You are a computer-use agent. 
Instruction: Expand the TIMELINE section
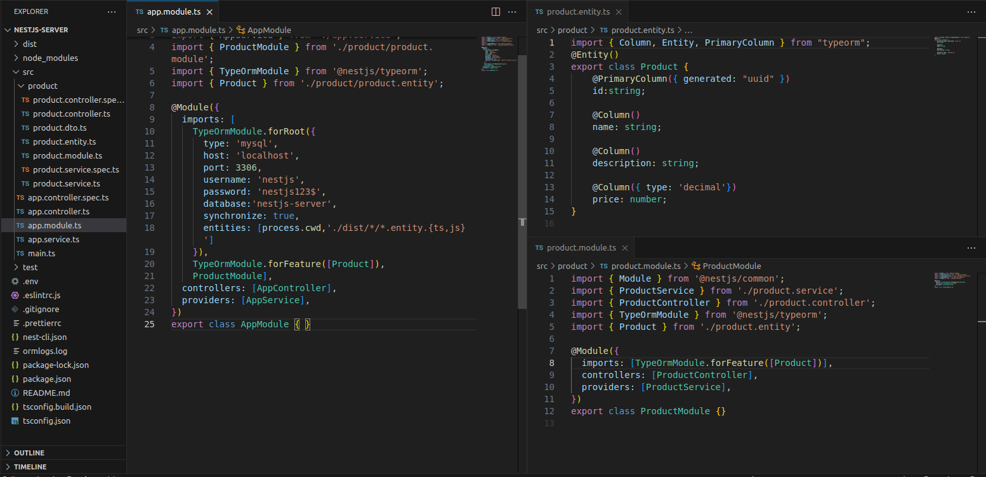63,467
